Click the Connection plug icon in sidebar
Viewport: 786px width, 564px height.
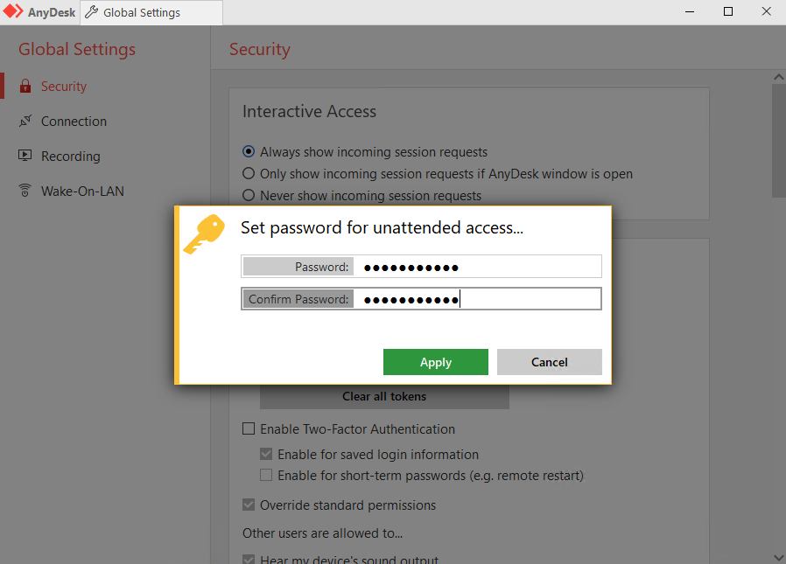[x=25, y=122]
